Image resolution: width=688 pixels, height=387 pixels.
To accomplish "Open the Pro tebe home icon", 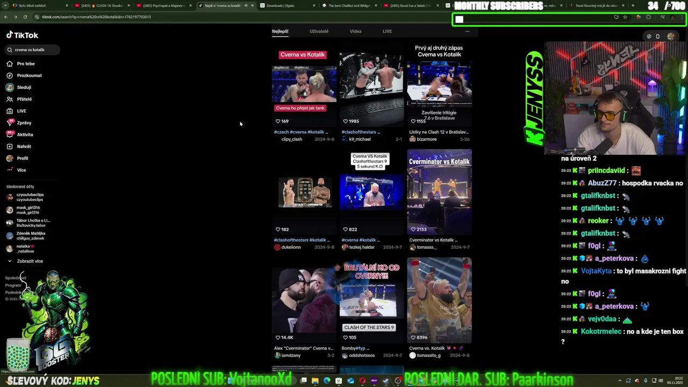I will click(10, 63).
